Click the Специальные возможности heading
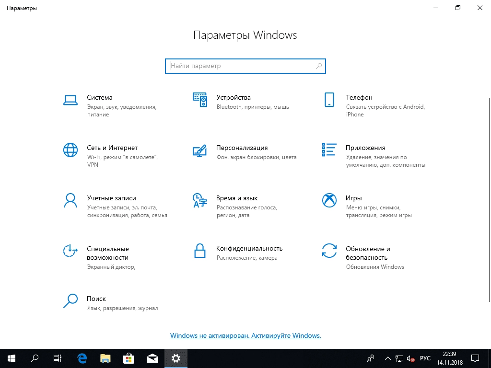Image resolution: width=491 pixels, height=368 pixels. point(108,253)
